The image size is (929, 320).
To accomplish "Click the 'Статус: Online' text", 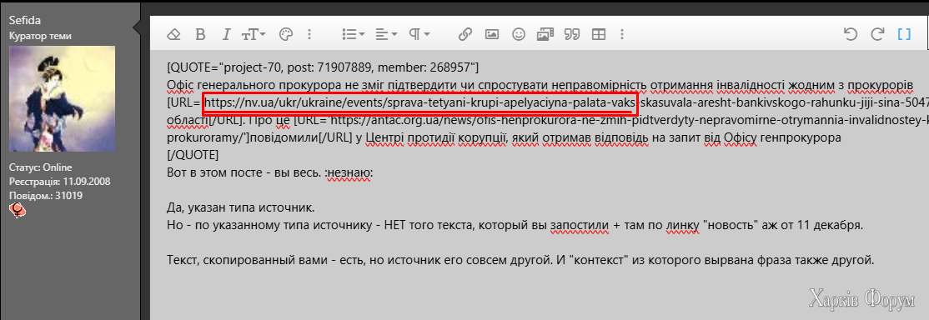I will pos(40,167).
